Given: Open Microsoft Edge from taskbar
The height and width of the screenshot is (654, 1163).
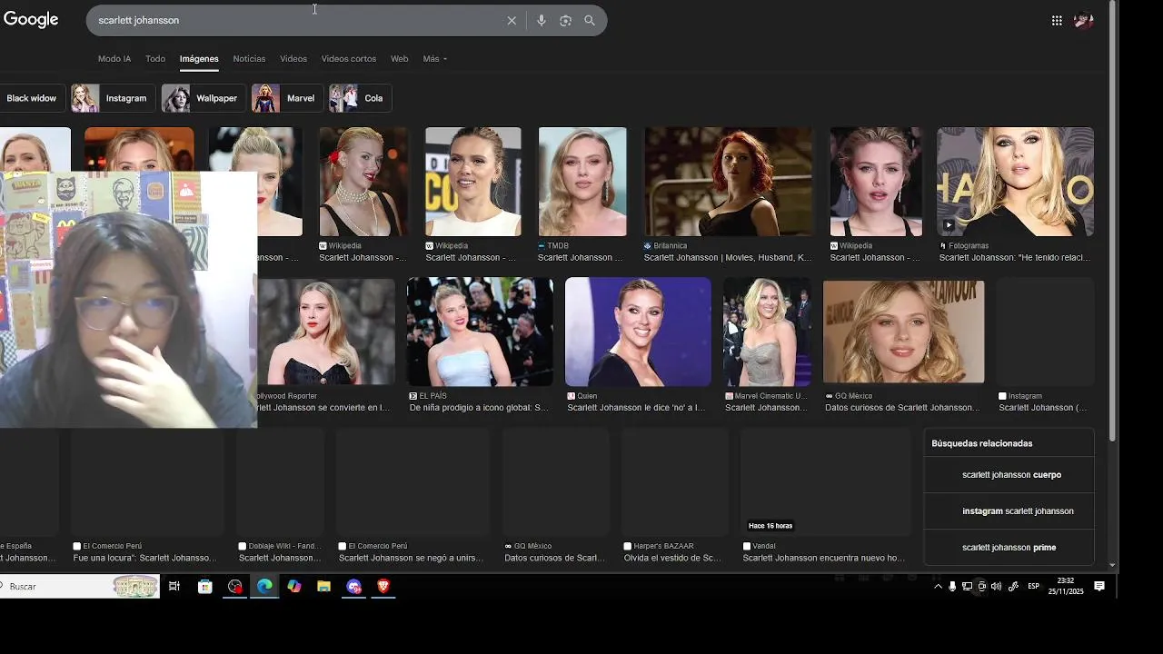Looking at the screenshot, I should coord(264,587).
